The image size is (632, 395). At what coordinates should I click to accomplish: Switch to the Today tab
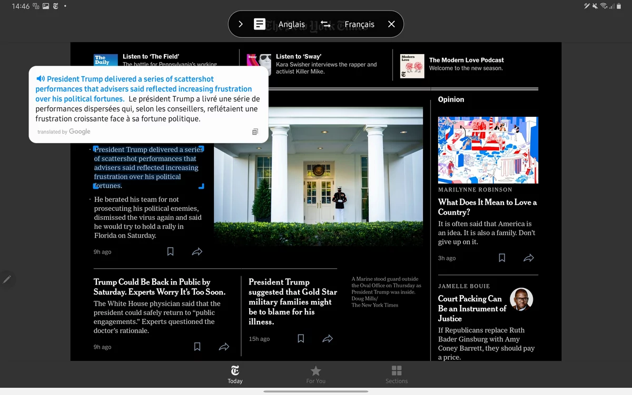click(x=235, y=374)
